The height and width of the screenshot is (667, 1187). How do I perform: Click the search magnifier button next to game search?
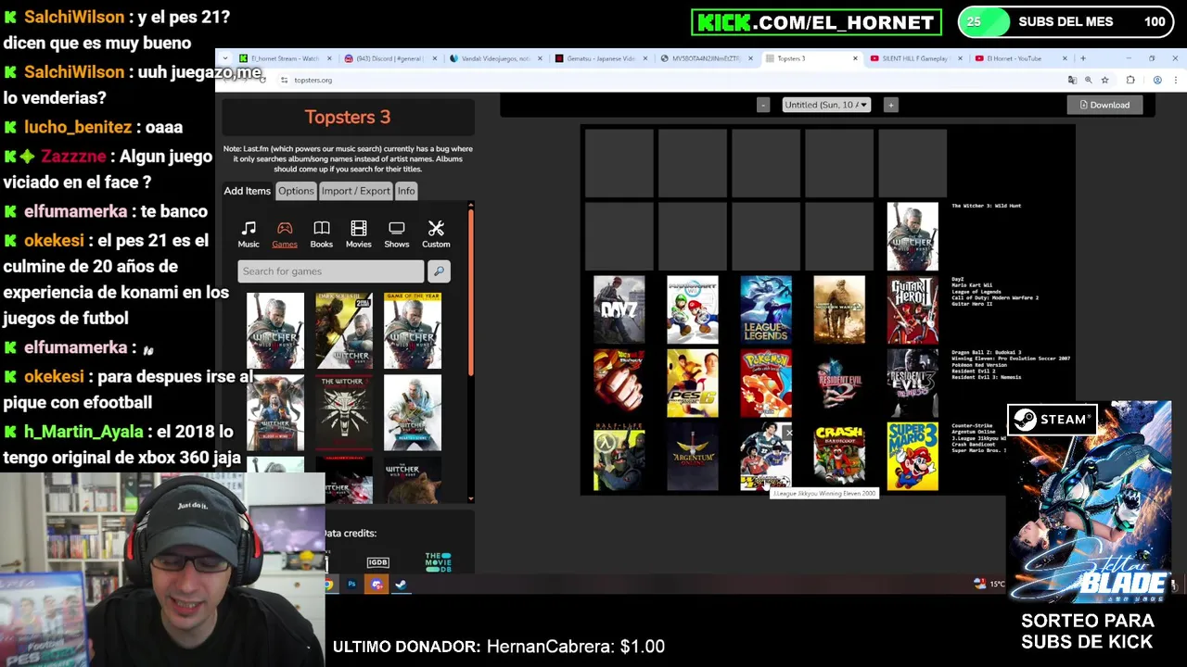(439, 271)
